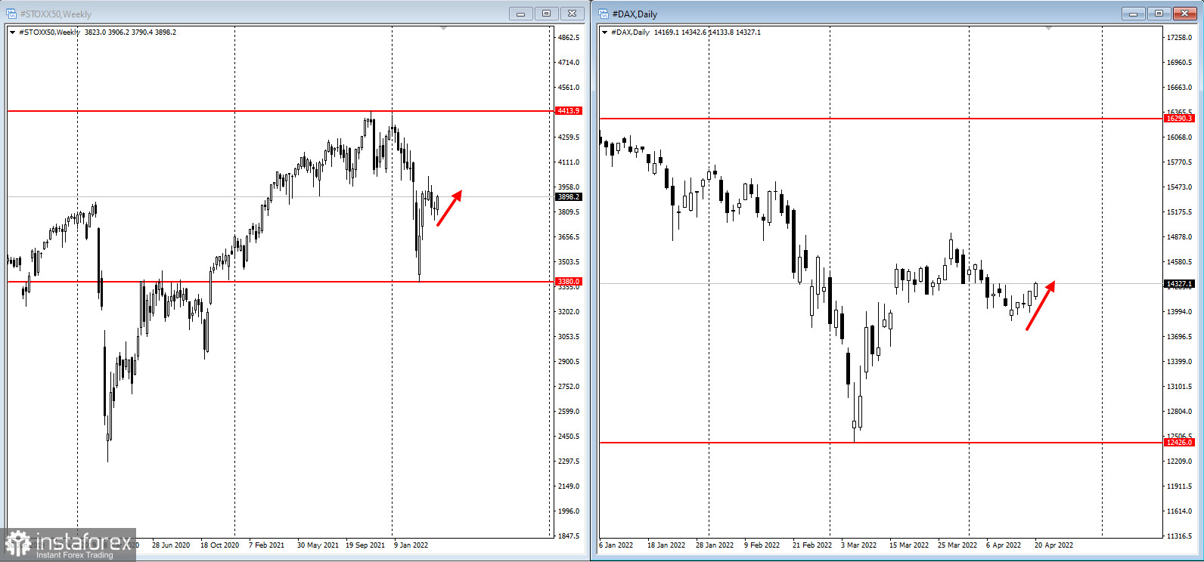
Task: Click DAX OHLC values 14169.1 14342.6 14133.8 14327.1
Action: [x=707, y=32]
